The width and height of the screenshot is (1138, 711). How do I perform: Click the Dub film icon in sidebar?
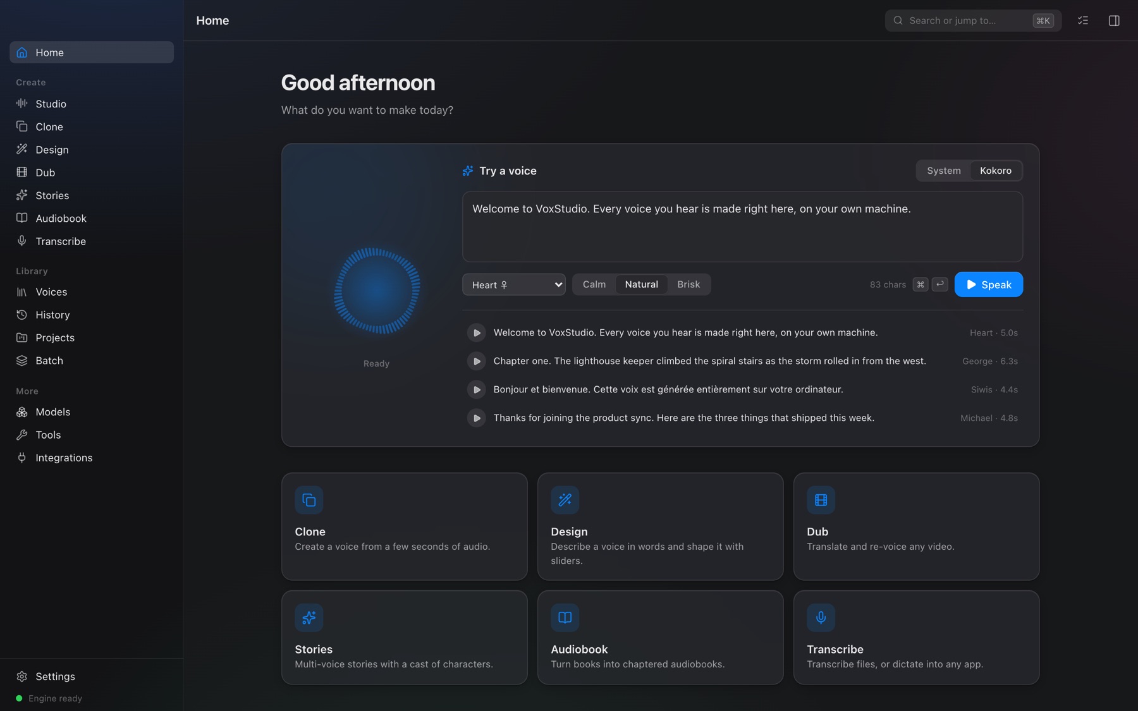click(21, 172)
